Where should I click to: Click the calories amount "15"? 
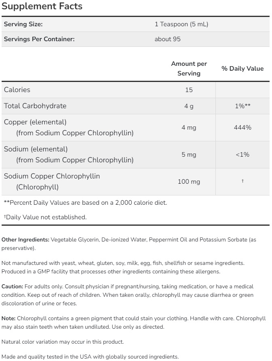pyautogui.click(x=189, y=90)
